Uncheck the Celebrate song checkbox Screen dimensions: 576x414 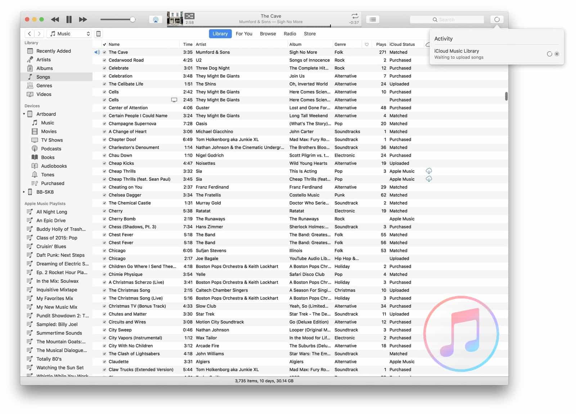point(104,68)
